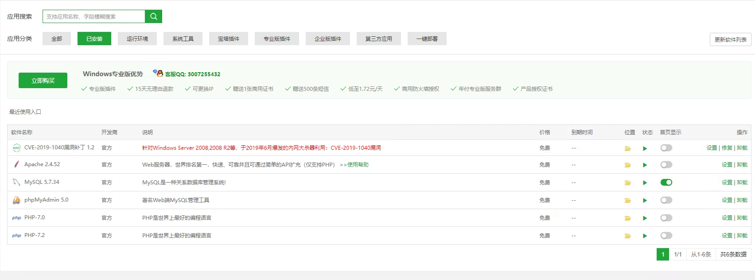Screen dimensions: 755x280
Task: Open the 使用帮助 link for Apache
Action: pyautogui.click(x=354, y=165)
